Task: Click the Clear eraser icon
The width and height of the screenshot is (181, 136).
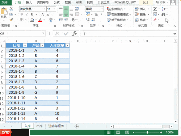Action: pos(155,20)
